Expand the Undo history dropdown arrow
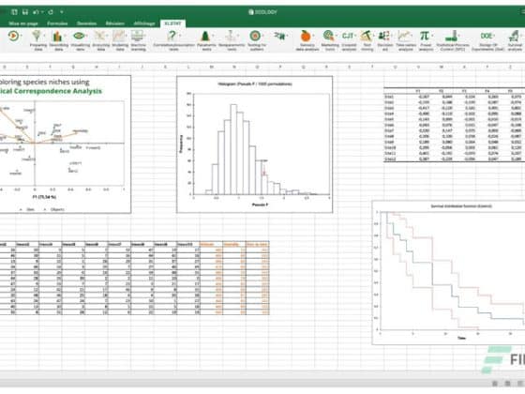Screen dimensions: 525x394 click(x=42, y=12)
